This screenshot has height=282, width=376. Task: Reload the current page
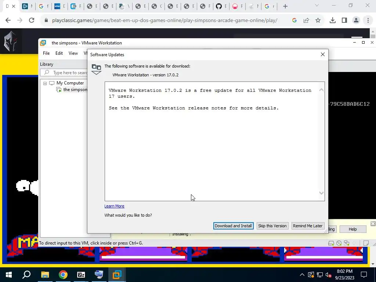pos(32,21)
